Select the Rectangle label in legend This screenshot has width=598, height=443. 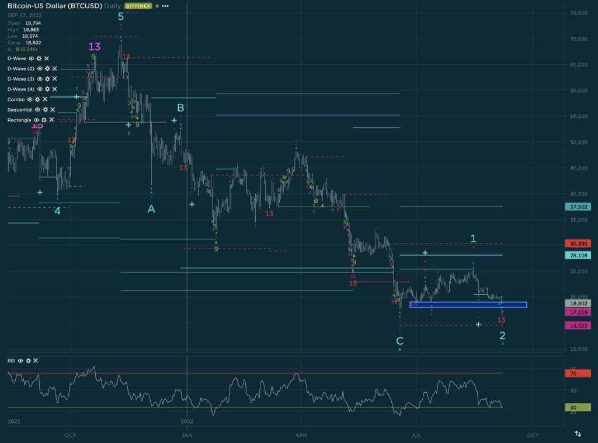19,120
